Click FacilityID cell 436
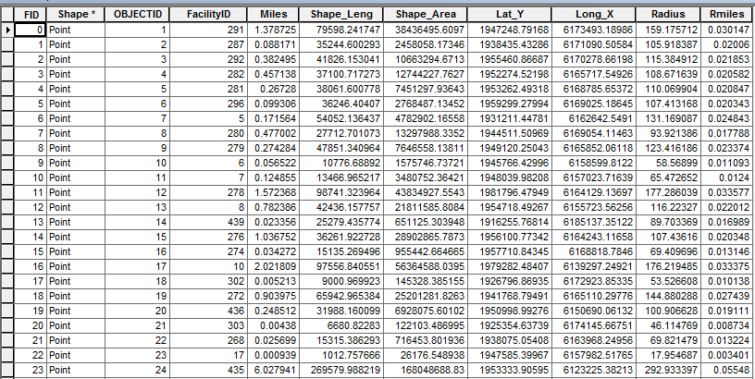This screenshot has width=755, height=379. pyautogui.click(x=208, y=311)
